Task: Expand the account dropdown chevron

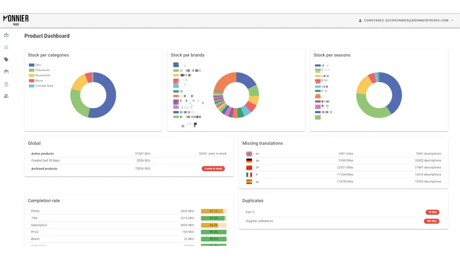Action: [452, 21]
